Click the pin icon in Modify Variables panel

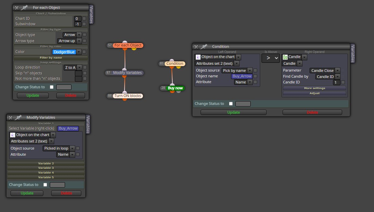pyautogui.click(x=18, y=117)
